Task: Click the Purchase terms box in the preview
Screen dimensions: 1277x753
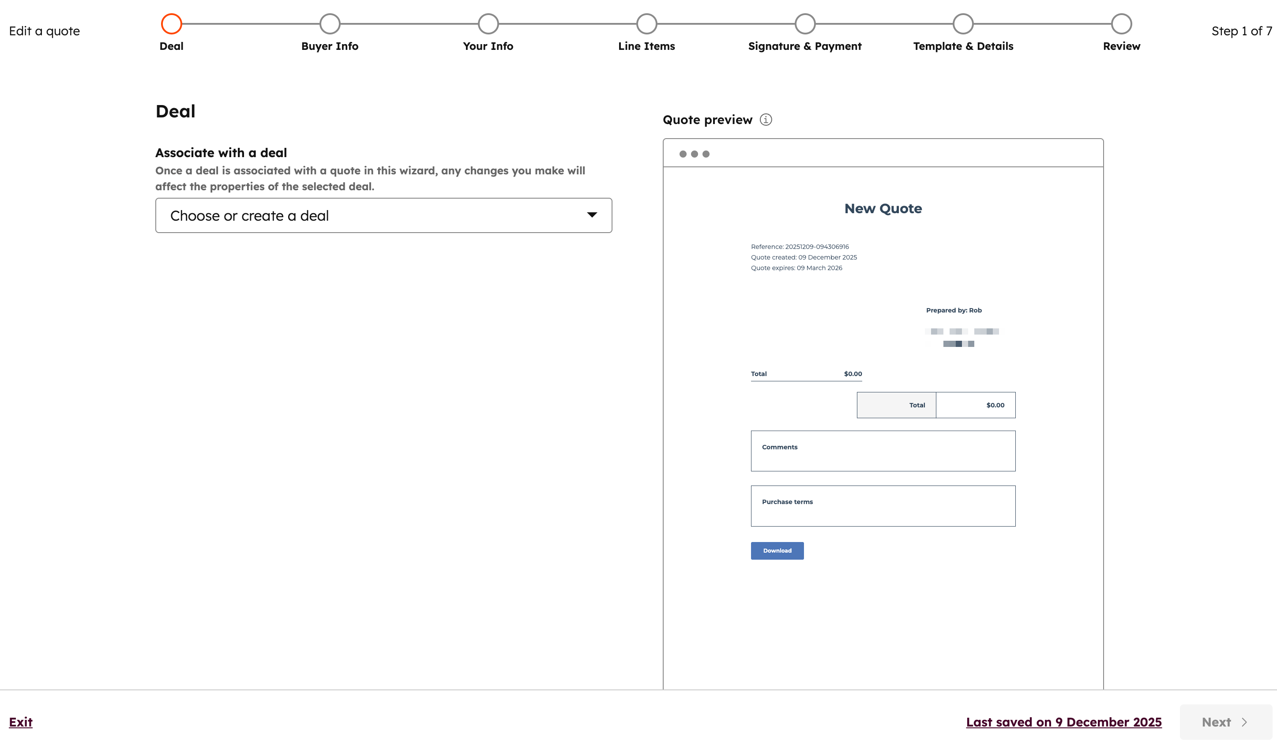Action: click(x=883, y=505)
